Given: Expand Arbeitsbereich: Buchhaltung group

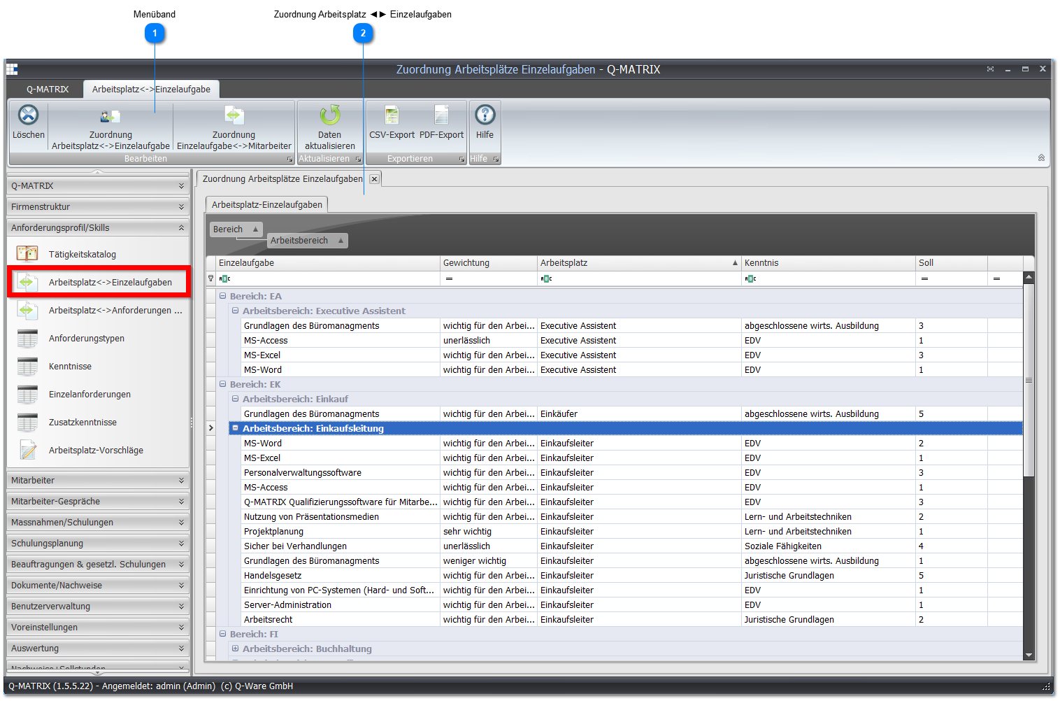Looking at the screenshot, I should coord(235,649).
